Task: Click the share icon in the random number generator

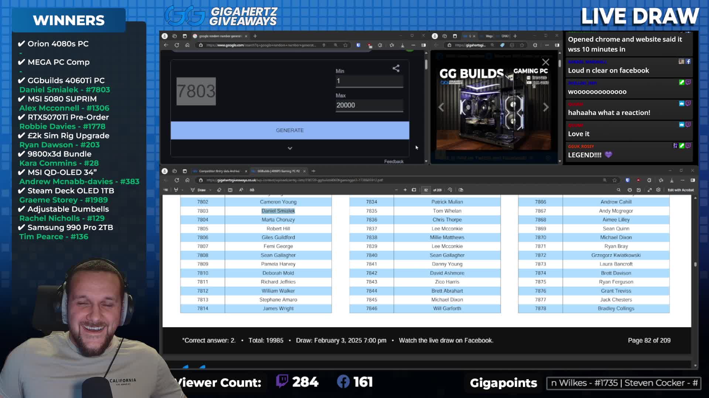Action: 396,68
